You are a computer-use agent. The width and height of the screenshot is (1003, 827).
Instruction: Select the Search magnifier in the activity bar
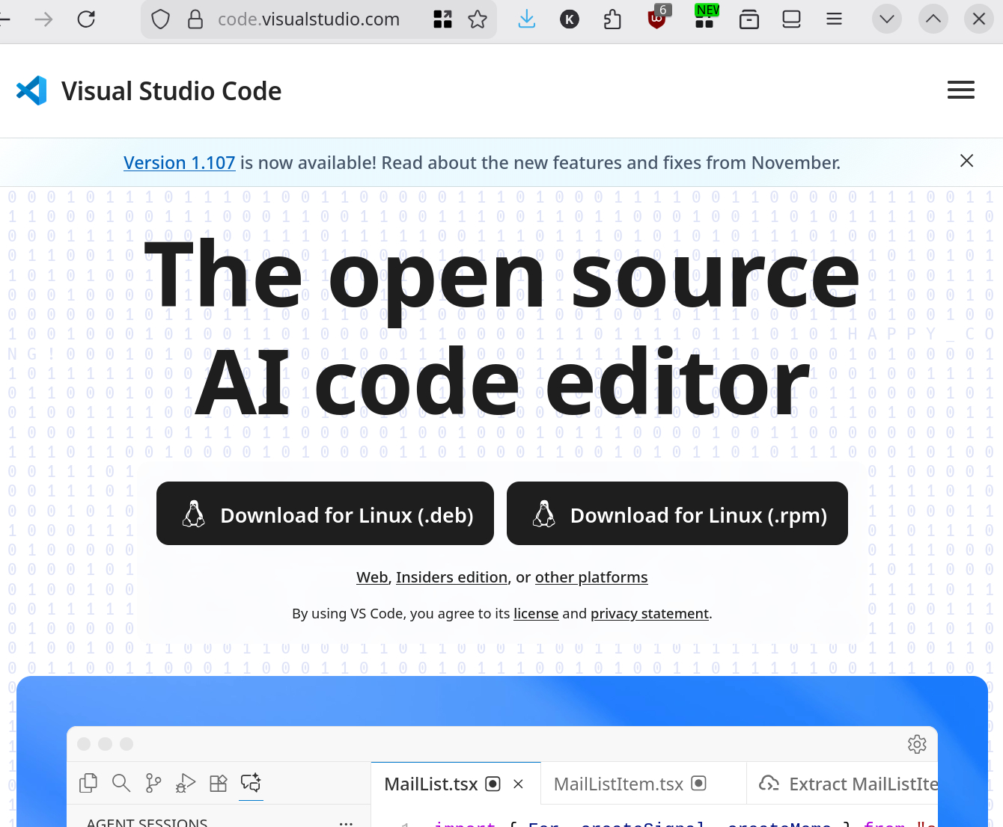coord(121,783)
